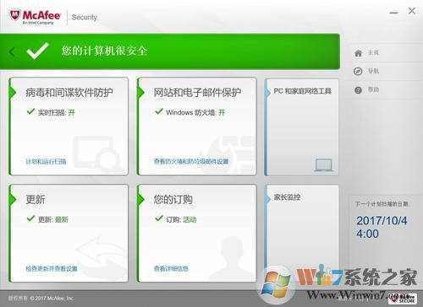Click the 实时扫描: 开 status text

[57, 113]
